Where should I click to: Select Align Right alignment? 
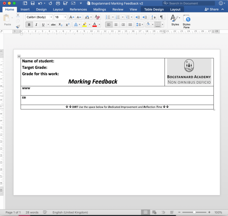click(123, 25)
